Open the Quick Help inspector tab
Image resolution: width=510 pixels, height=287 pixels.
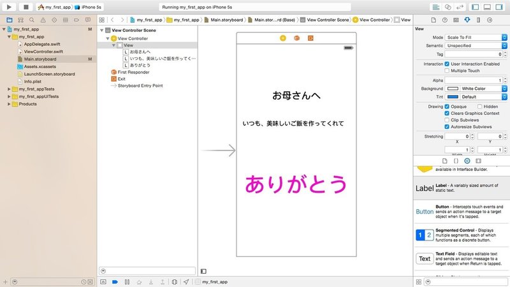click(444, 20)
